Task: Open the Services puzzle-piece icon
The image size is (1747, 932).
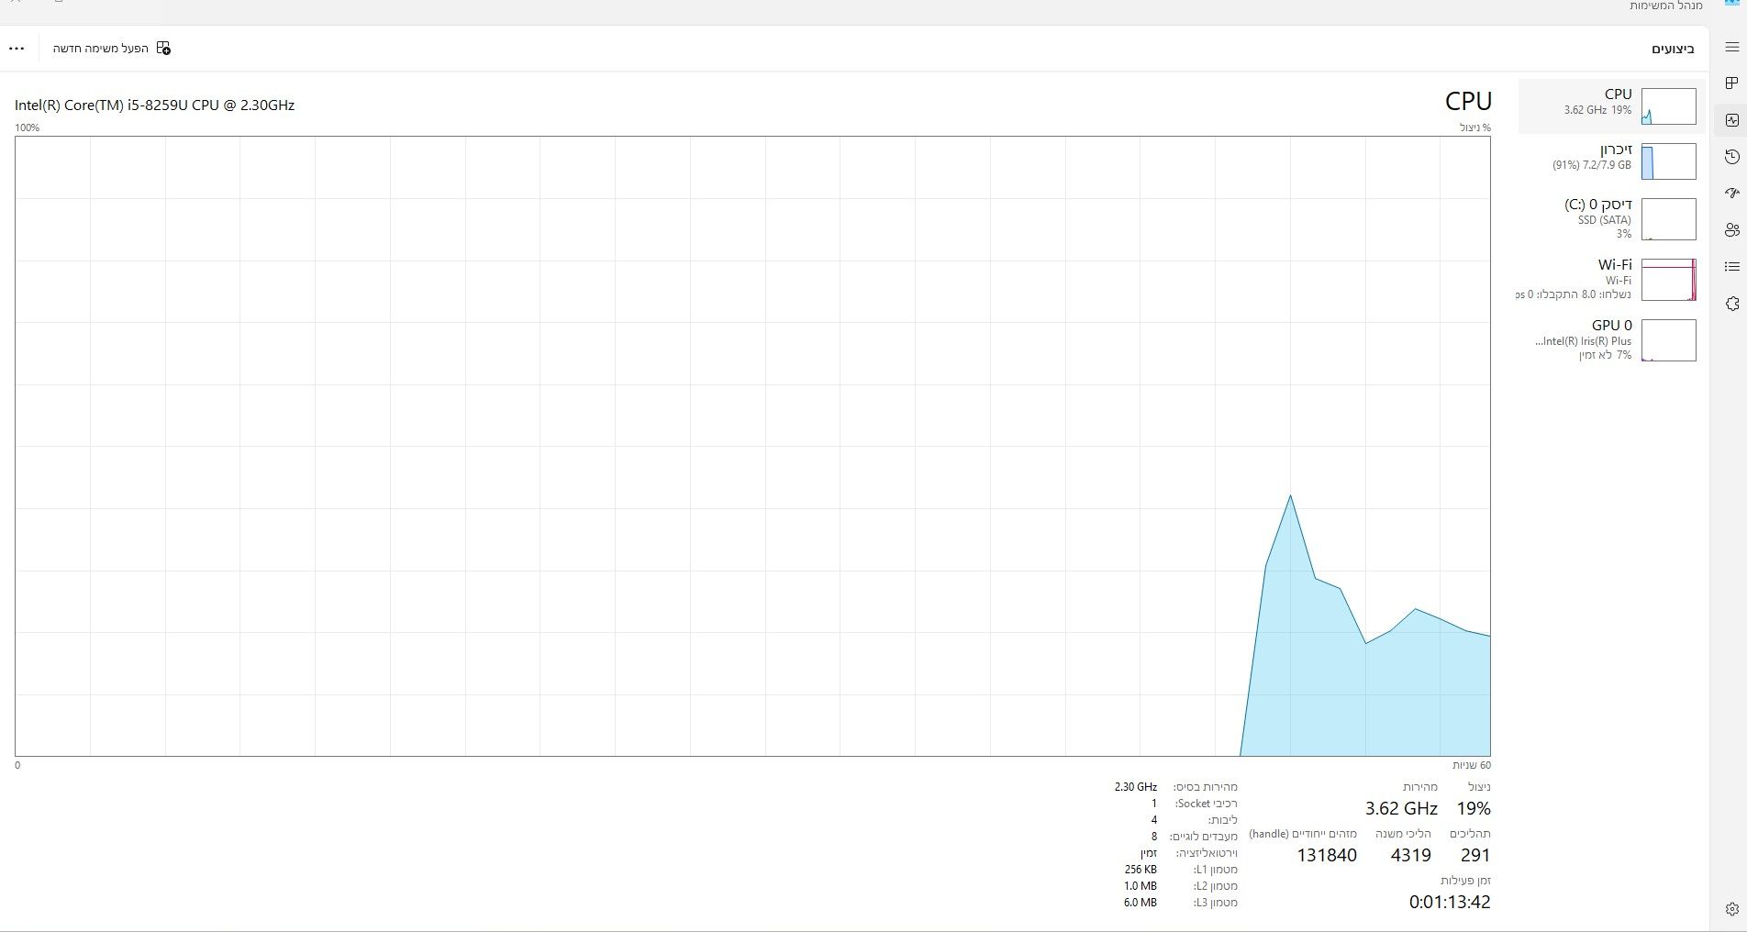Action: click(1731, 304)
